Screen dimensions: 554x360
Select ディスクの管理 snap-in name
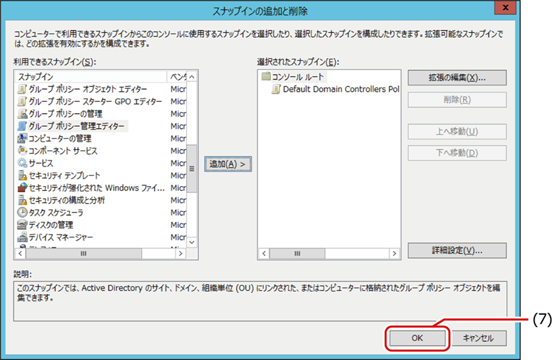(x=51, y=224)
